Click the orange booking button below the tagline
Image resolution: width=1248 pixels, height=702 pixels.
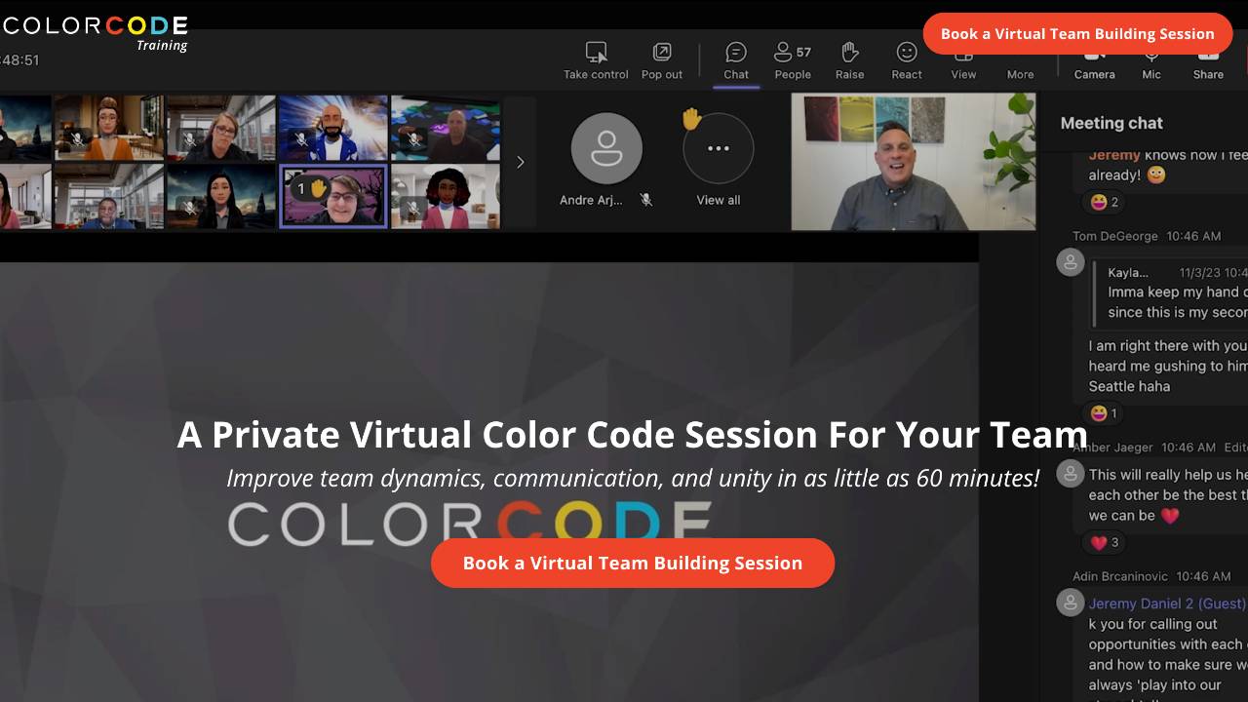click(x=632, y=563)
